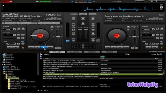Click the left deck loop shift knob
166x93 pixels.
[23, 44]
